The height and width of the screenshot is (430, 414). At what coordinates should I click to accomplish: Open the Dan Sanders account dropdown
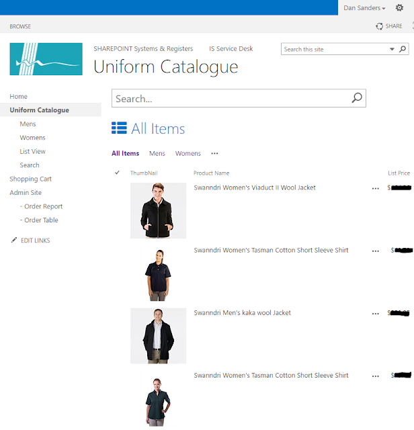point(364,8)
